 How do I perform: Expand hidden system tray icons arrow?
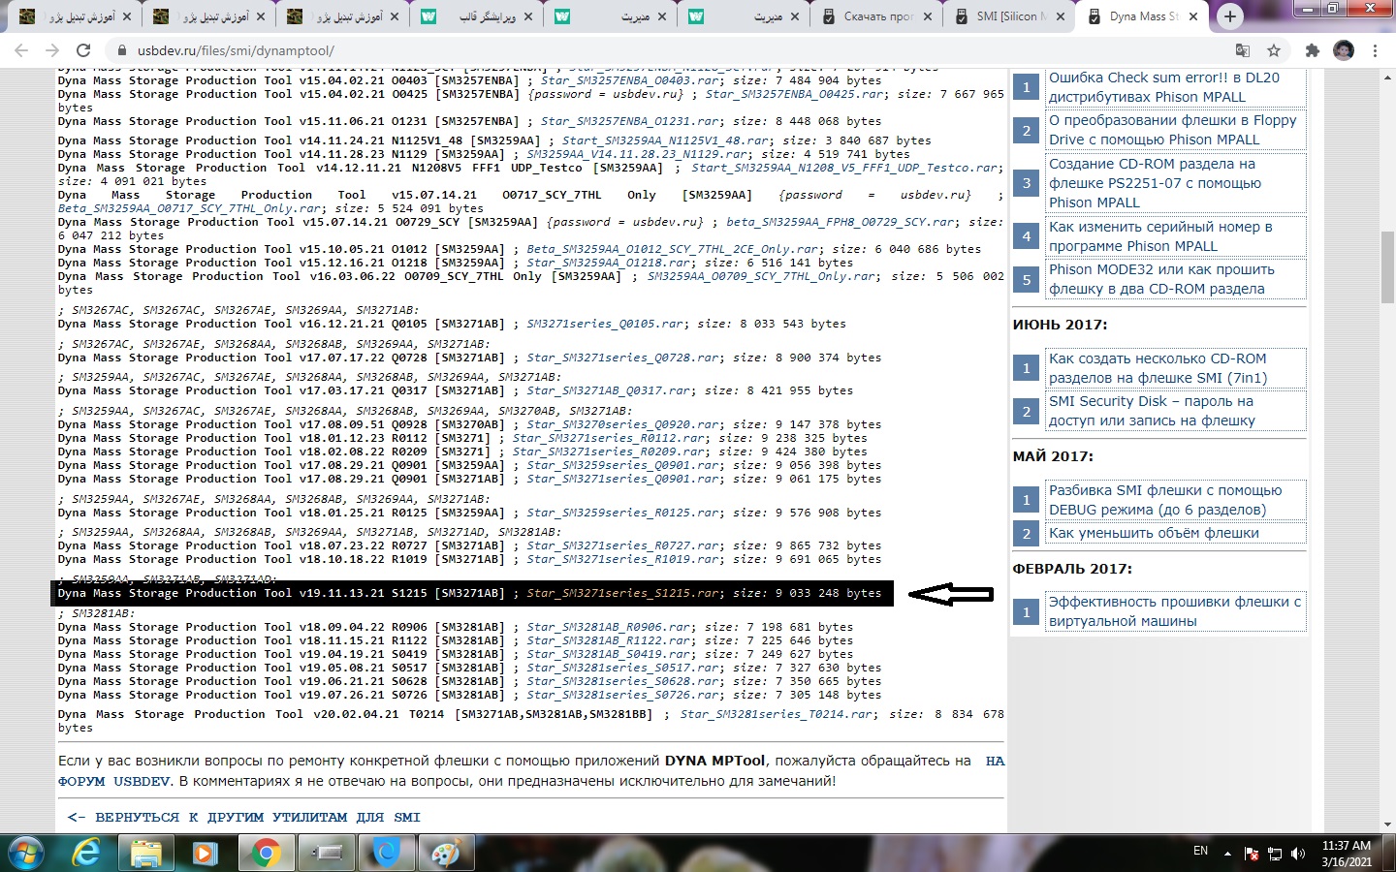(x=1227, y=854)
